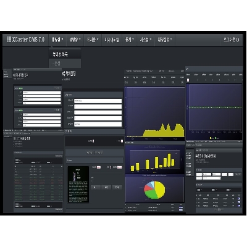Click the dark video preview thumbnail
Image resolution: width=247 pixels, height=247 pixels.
click(x=78, y=185)
